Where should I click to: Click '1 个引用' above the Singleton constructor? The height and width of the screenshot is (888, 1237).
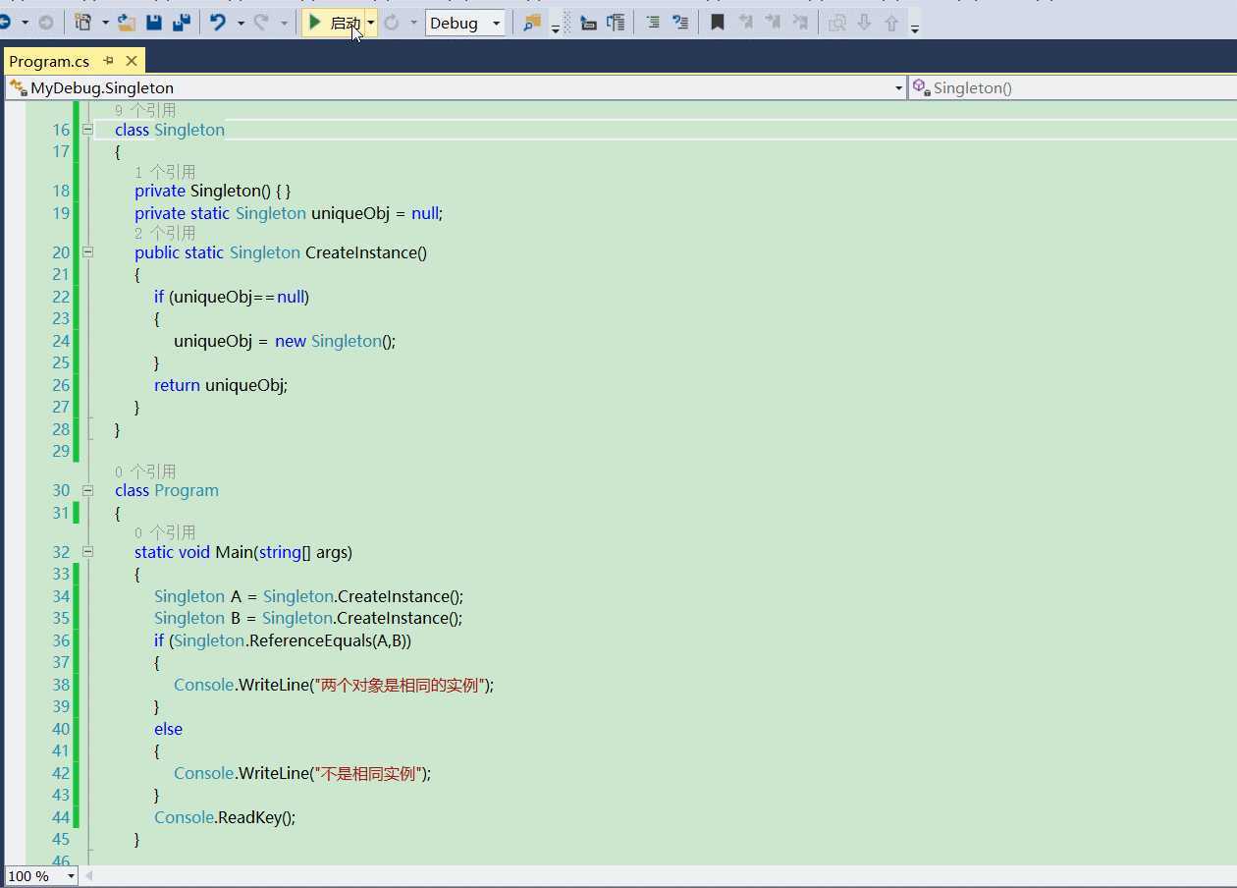click(165, 172)
